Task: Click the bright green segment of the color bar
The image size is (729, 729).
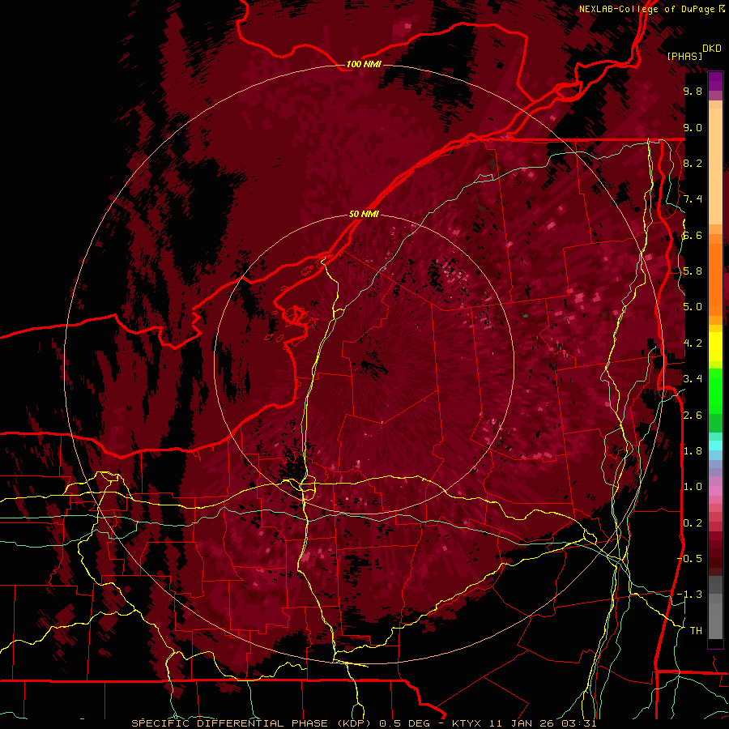Action: 715,391
